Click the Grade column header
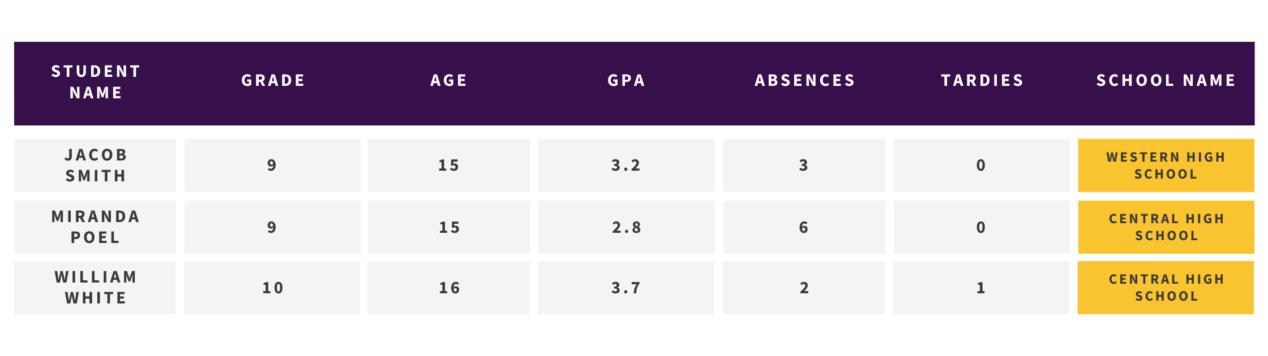This screenshot has height=356, width=1268. coord(273,80)
